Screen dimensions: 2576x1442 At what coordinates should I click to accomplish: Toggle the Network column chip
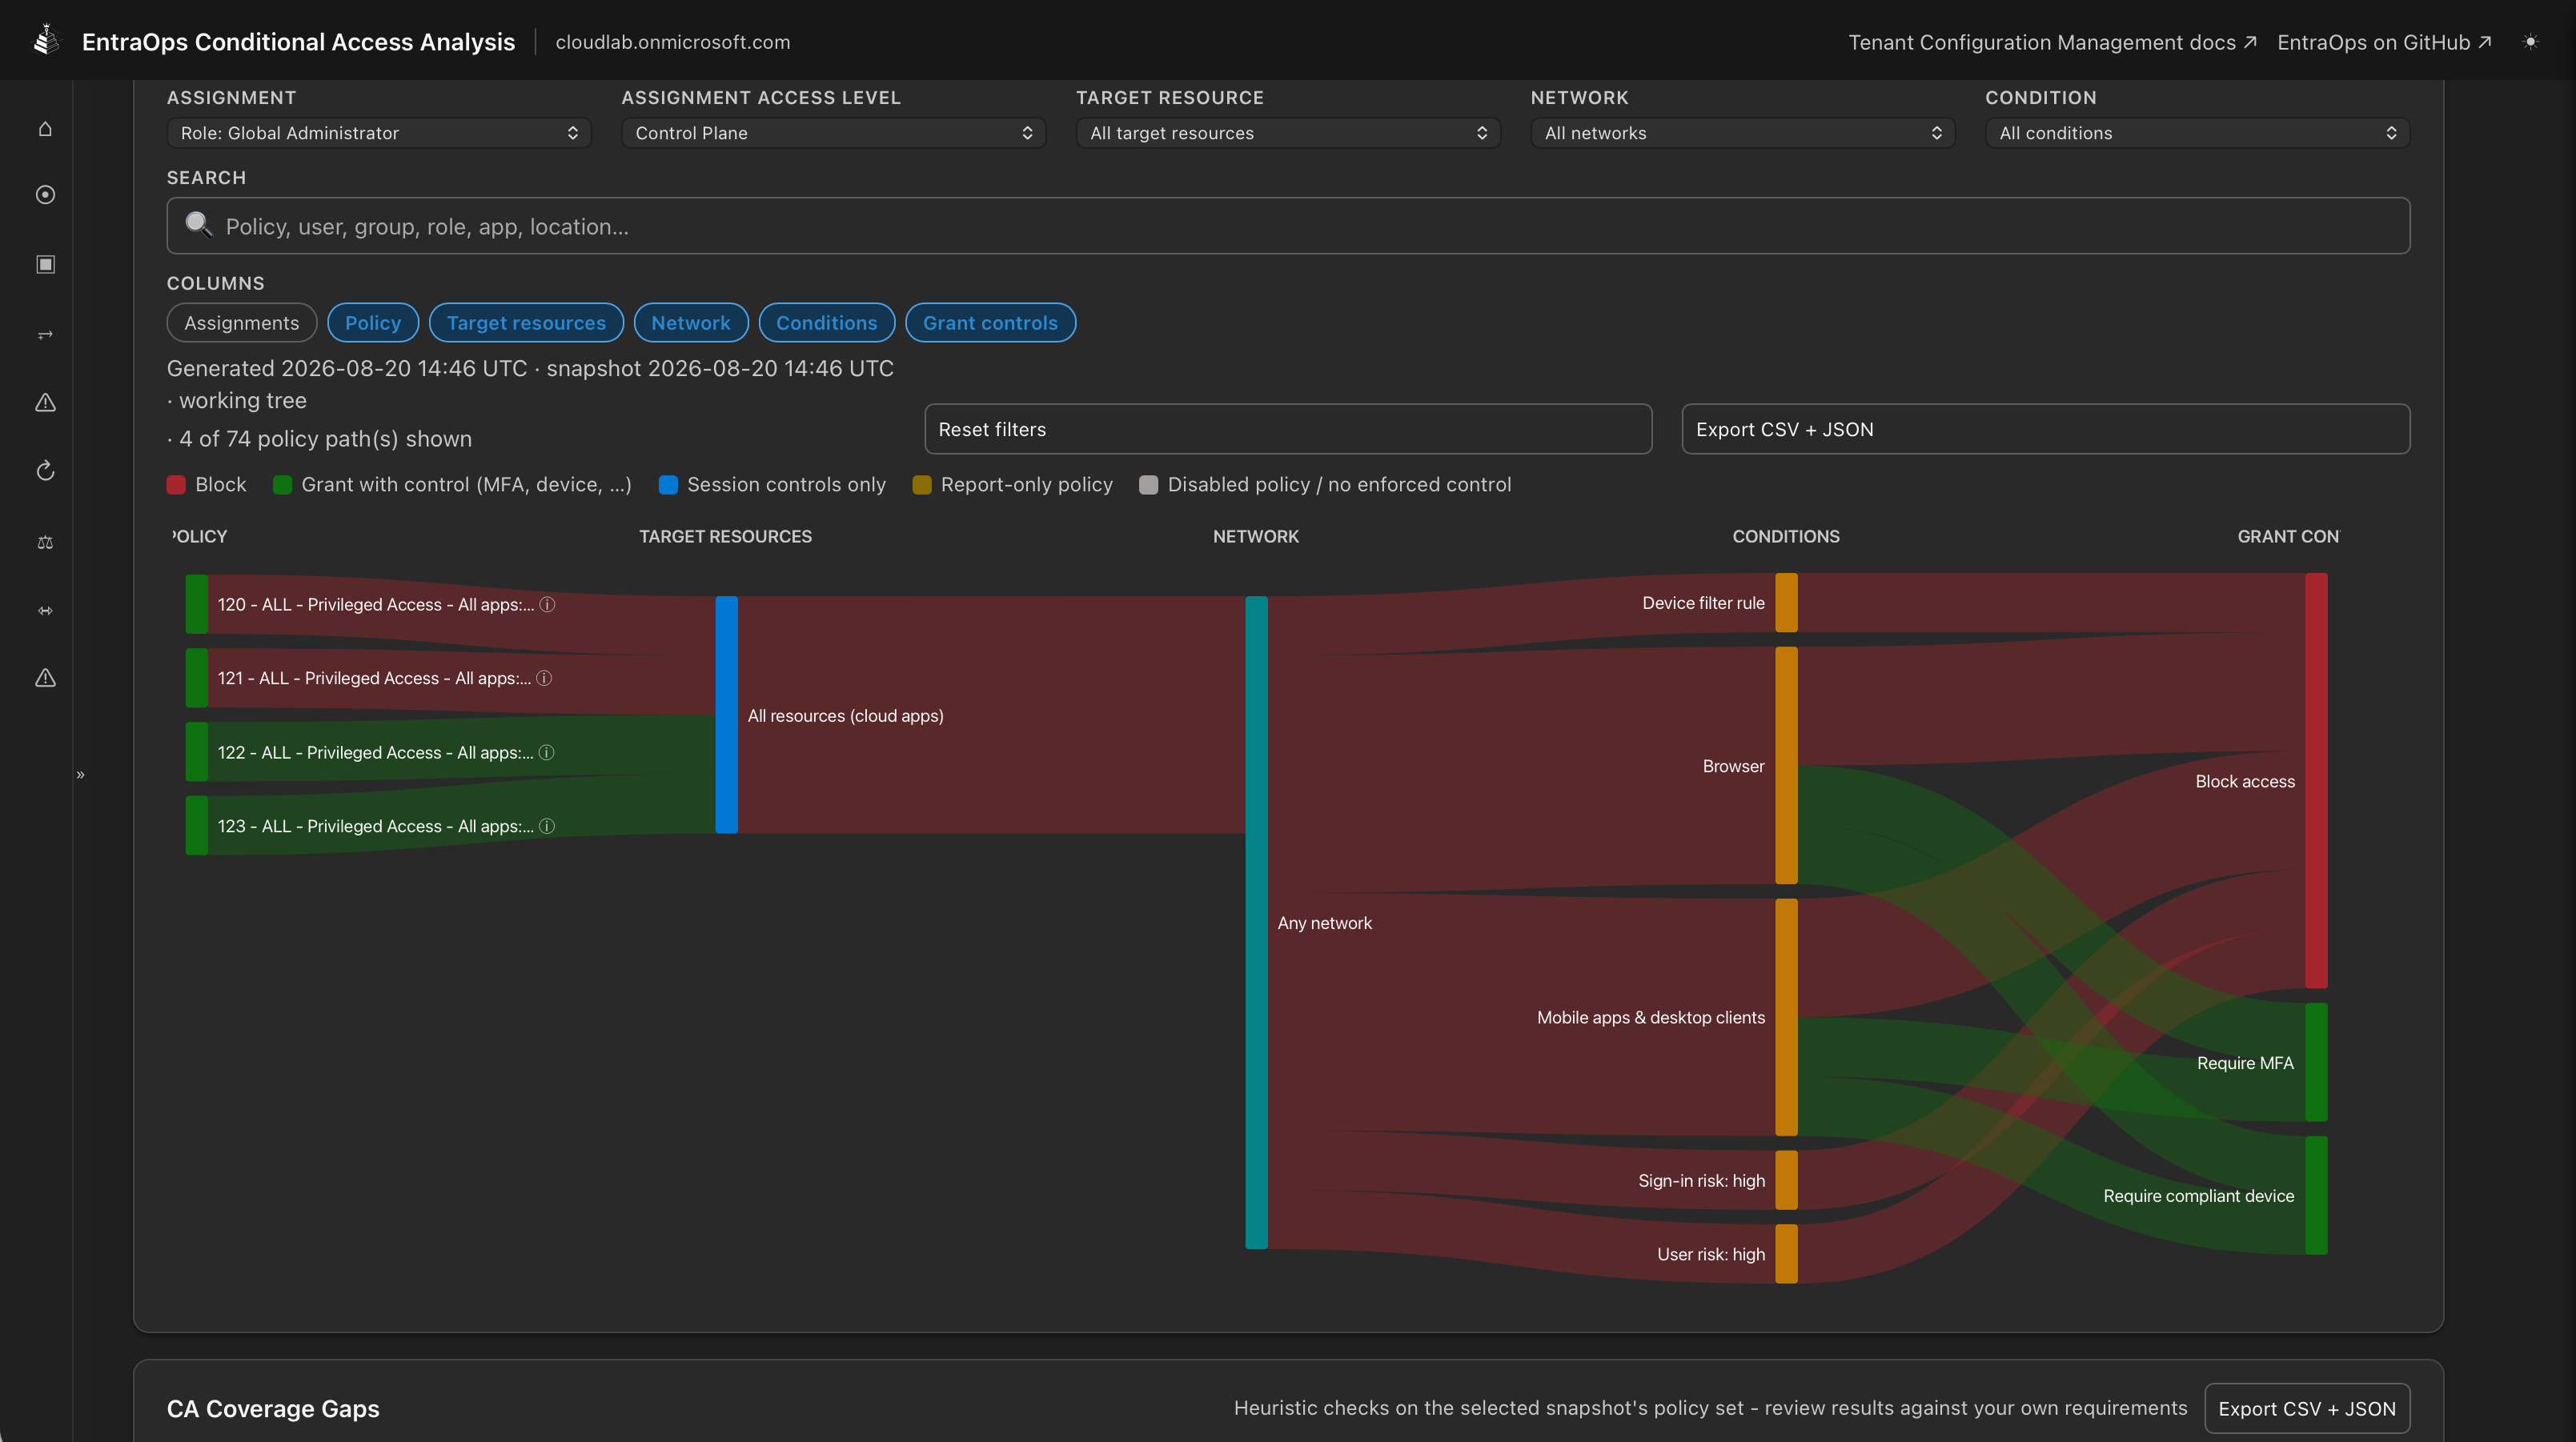pos(691,323)
